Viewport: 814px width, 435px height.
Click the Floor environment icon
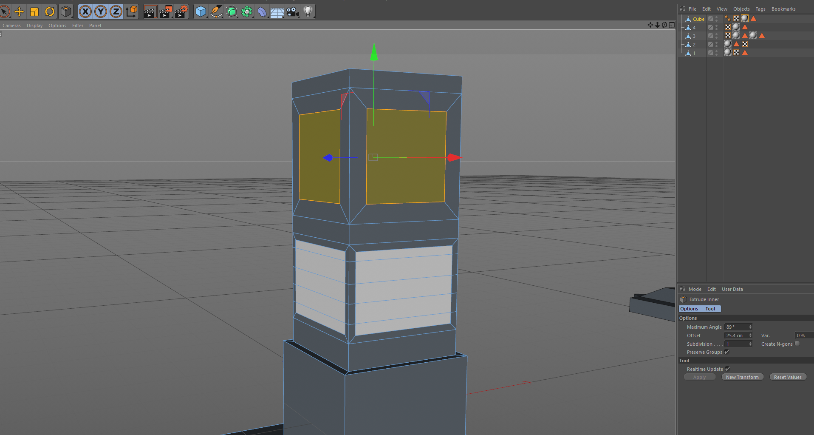(x=277, y=12)
